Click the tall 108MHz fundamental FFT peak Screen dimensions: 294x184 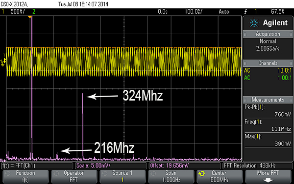pos(31,88)
